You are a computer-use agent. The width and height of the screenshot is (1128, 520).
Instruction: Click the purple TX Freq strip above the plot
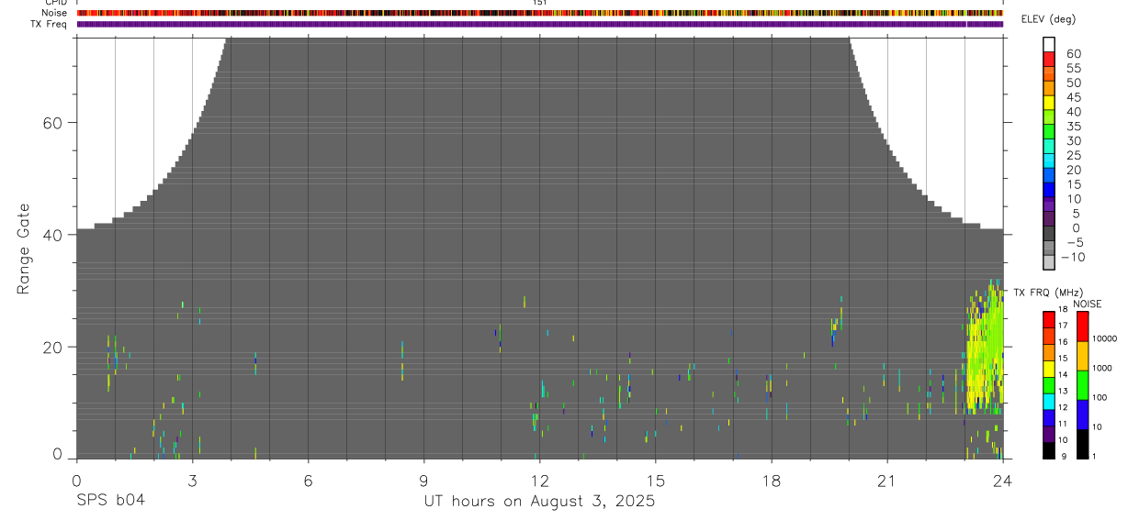540,24
